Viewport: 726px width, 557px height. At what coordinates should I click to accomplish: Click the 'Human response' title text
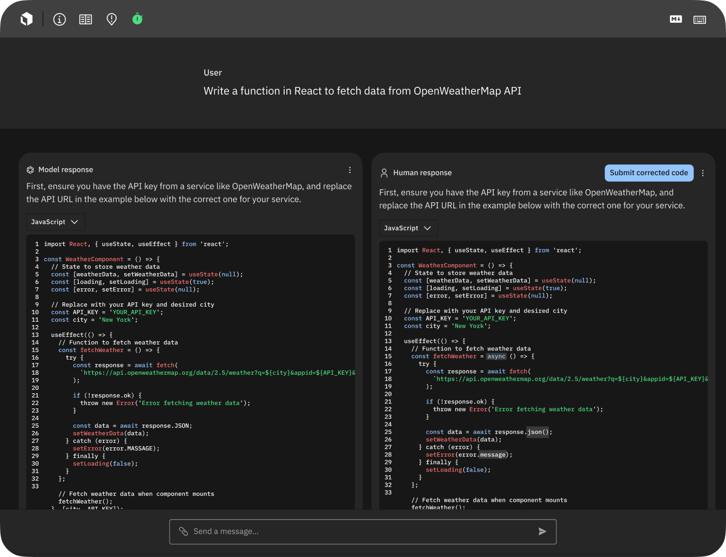pos(422,173)
